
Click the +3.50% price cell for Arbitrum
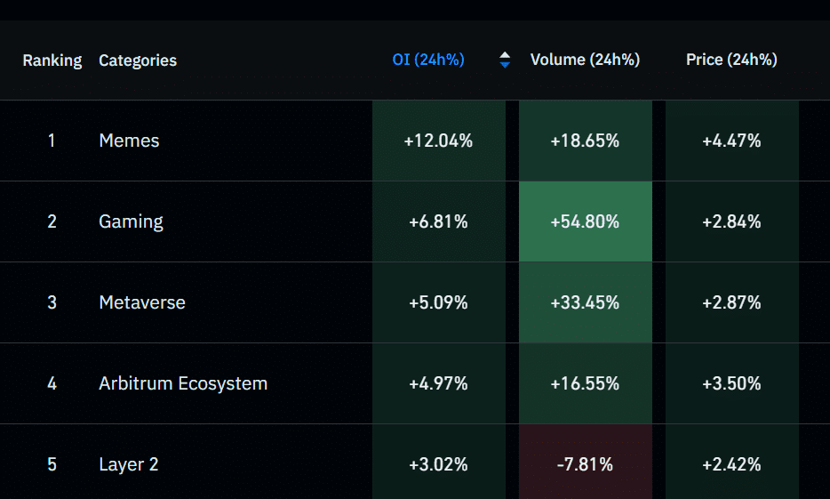[731, 383]
